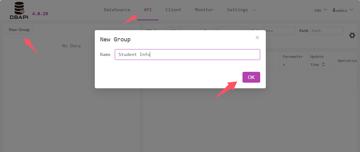
Task: Click the New Group button
Action: (19, 30)
